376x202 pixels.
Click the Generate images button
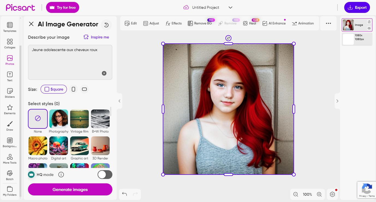coord(70,189)
